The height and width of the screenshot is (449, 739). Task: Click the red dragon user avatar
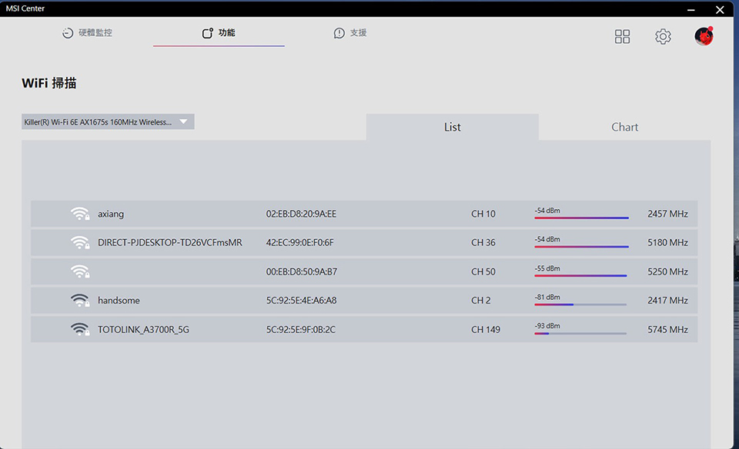[704, 36]
